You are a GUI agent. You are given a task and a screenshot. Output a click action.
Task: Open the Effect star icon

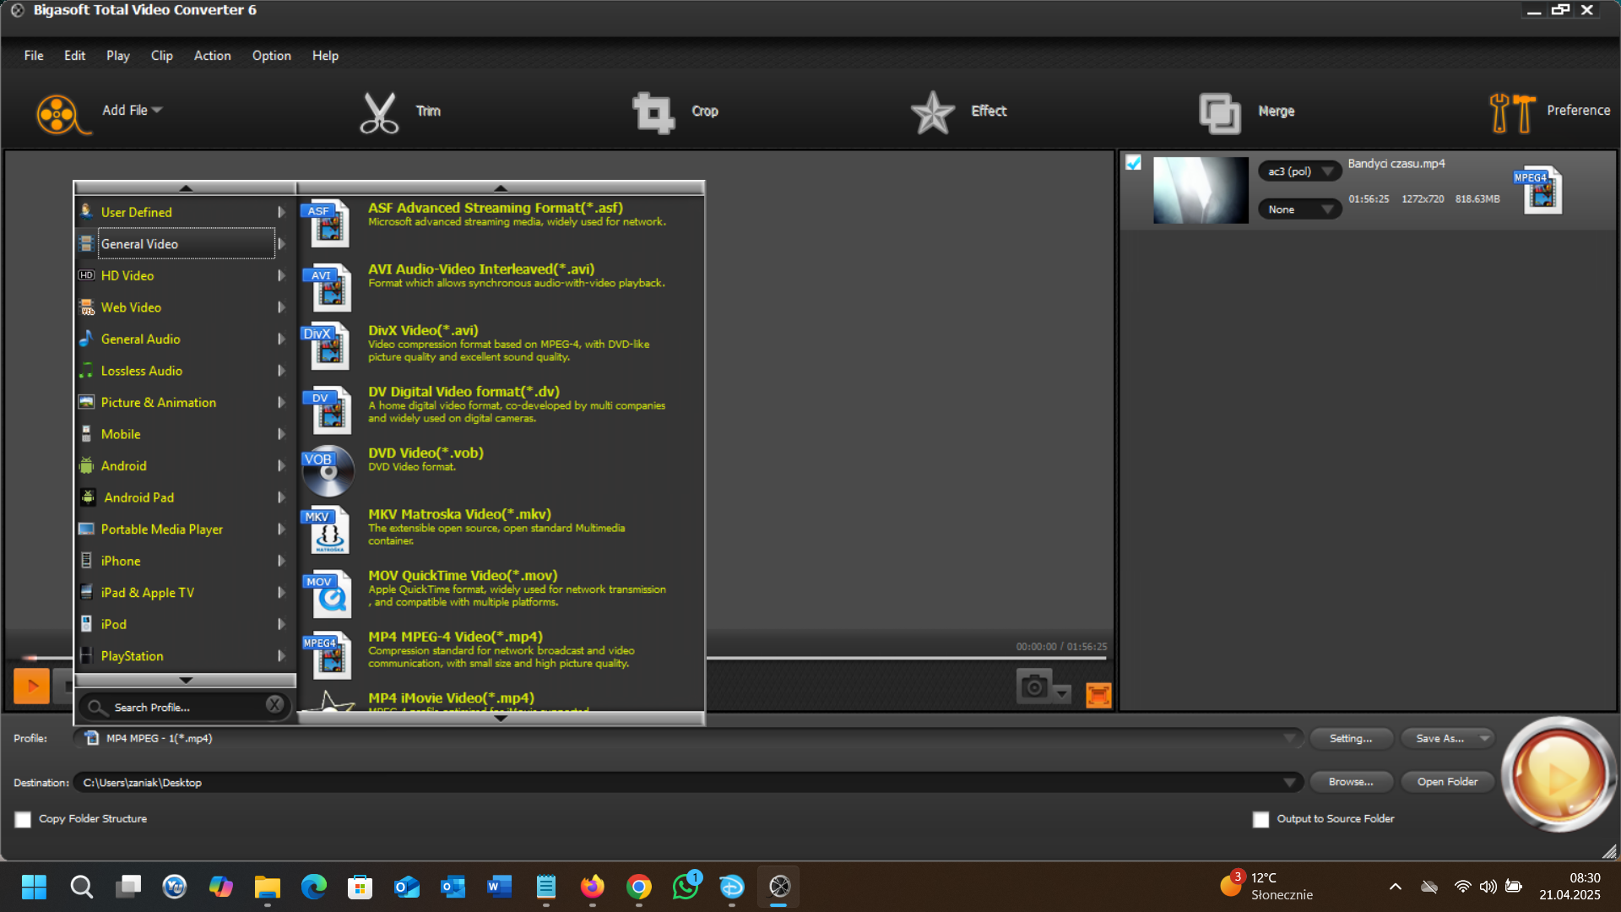coord(932,112)
